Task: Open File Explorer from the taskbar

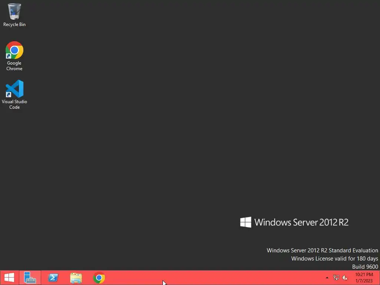Action: (x=76, y=278)
